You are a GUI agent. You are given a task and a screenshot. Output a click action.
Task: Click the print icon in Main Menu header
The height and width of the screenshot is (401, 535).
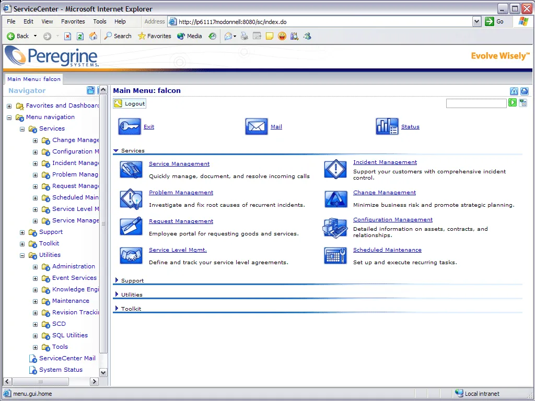pyautogui.click(x=525, y=91)
